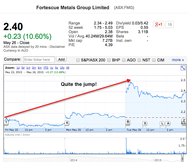Image resolution: width=189 pixels, height=162 pixels.
Task: Open the L news marker flag
Action: 162,123
